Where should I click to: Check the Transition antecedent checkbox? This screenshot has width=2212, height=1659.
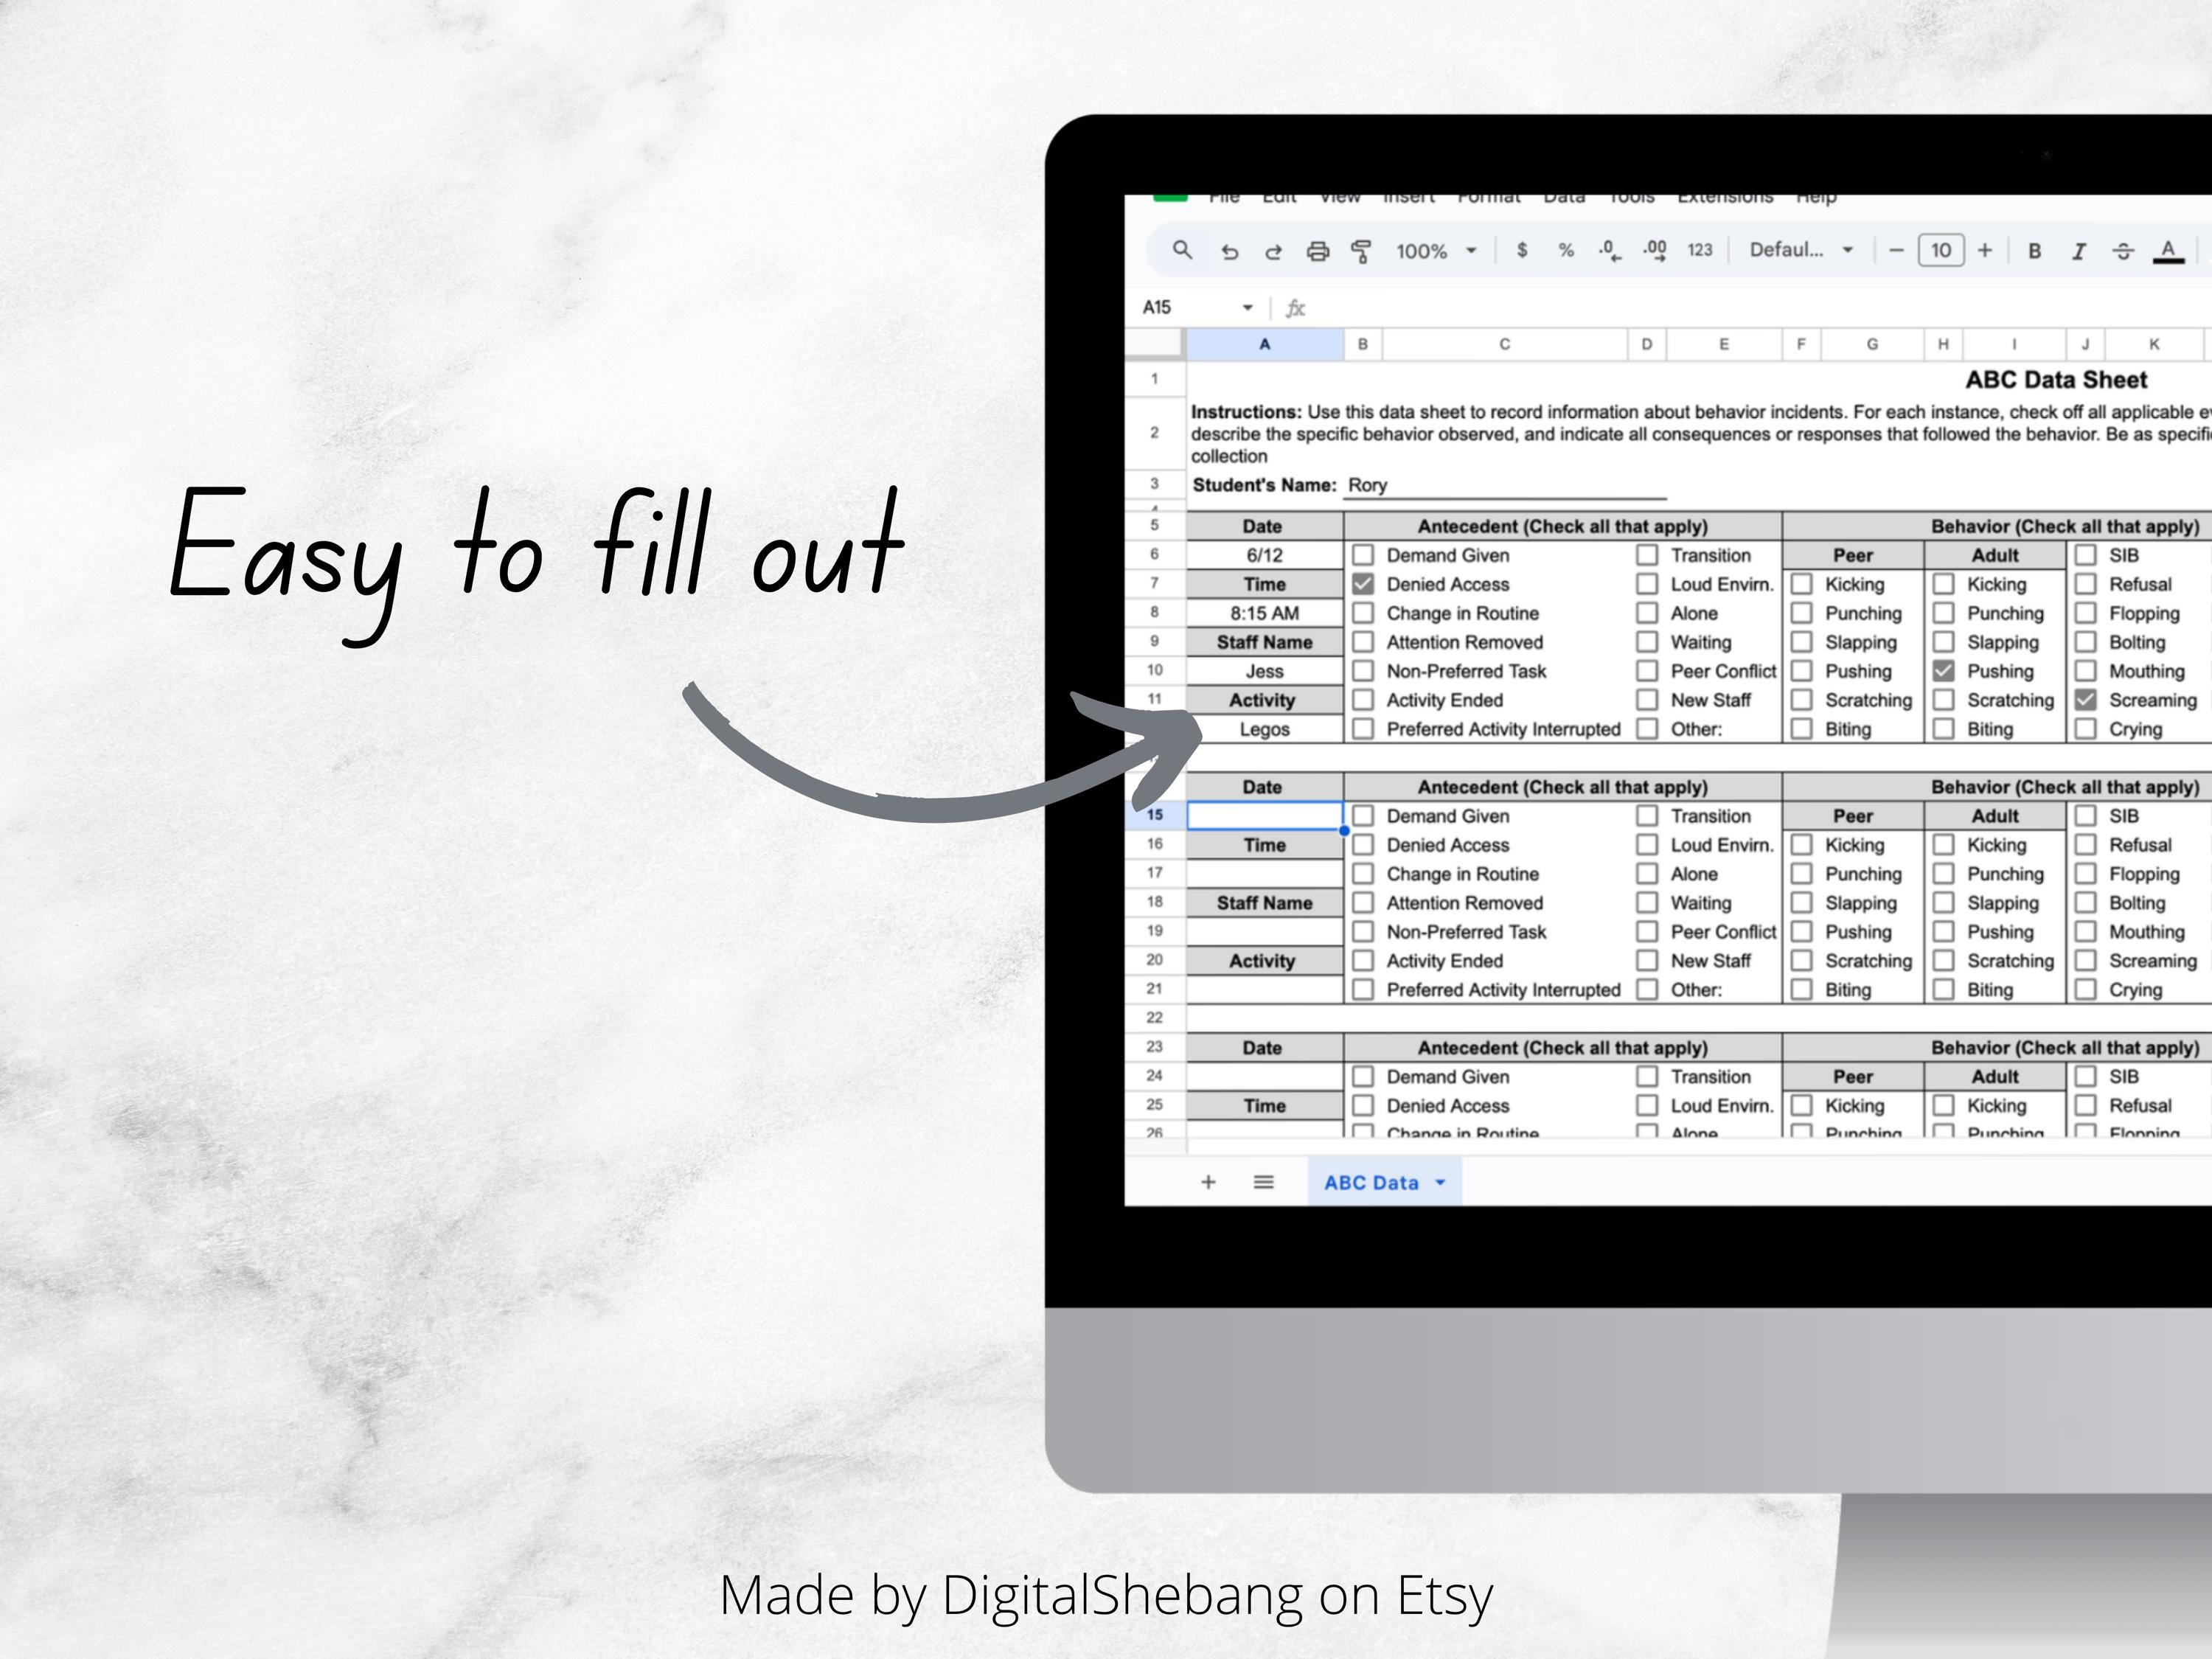[x=1648, y=555]
